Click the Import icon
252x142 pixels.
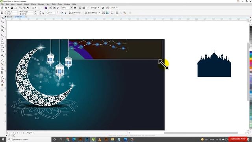pos(51,8)
